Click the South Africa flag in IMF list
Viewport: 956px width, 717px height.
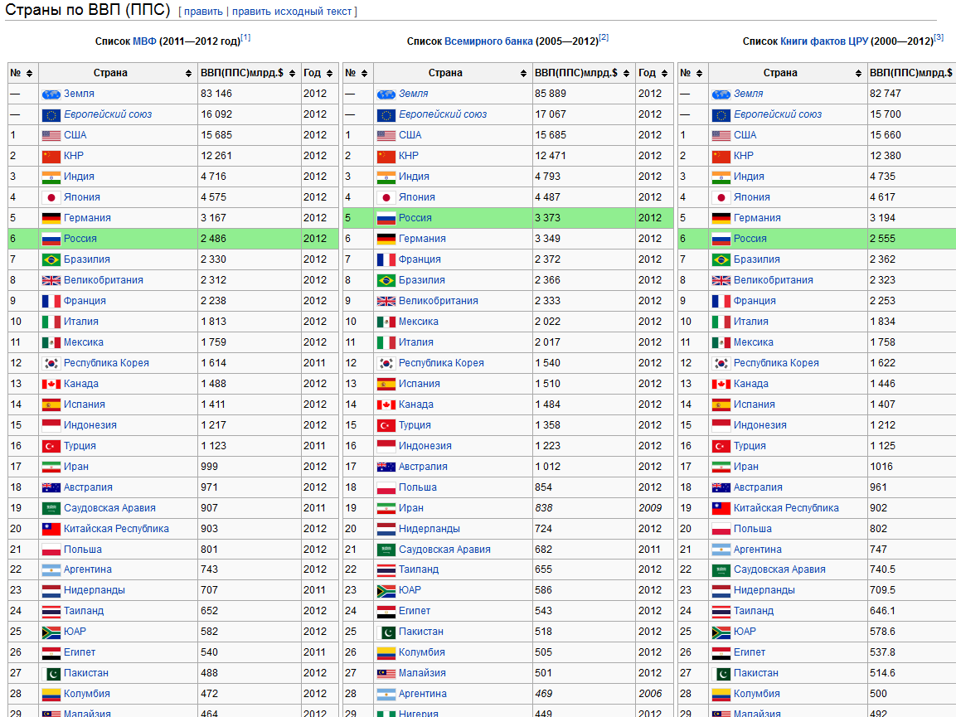point(51,632)
